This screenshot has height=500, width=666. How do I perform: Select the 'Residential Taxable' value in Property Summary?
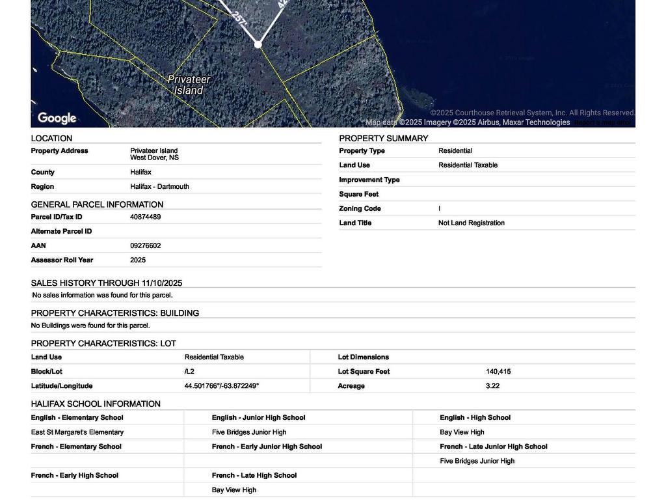point(468,165)
